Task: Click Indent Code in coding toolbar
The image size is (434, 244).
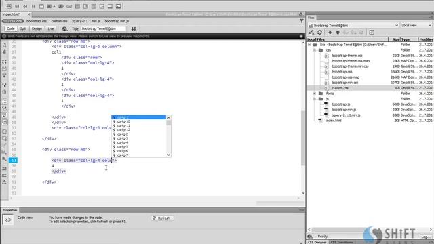Action: 4,169
